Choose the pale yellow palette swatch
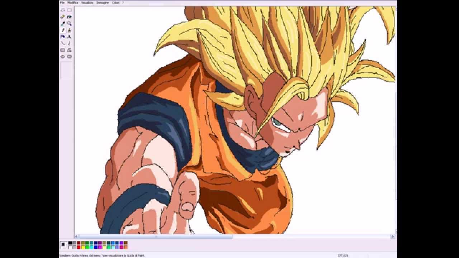The height and width of the screenshot is (258, 459). pos(104,247)
